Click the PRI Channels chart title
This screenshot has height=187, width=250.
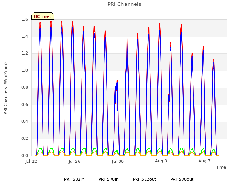[x=124, y=4]
